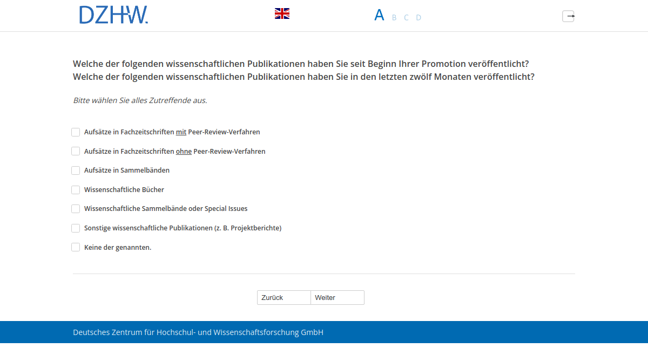Click the DZHW logo in the header
Image resolution: width=648 pixels, height=348 pixels.
point(113,15)
